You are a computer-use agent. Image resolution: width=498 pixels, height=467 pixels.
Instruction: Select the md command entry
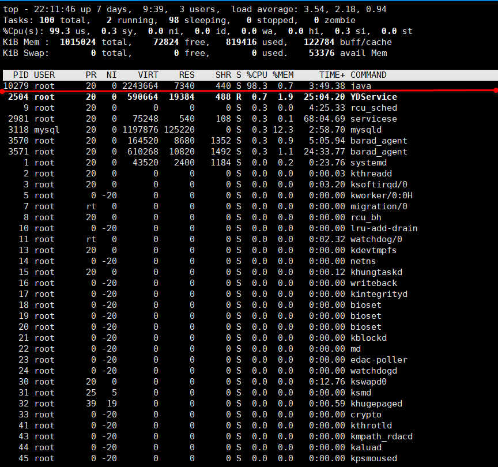coord(356,349)
